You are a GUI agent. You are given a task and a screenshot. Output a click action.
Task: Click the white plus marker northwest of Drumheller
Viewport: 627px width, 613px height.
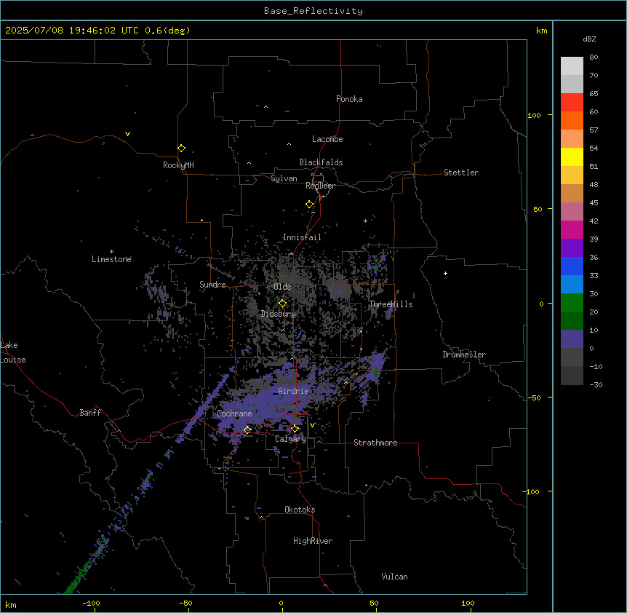(445, 273)
